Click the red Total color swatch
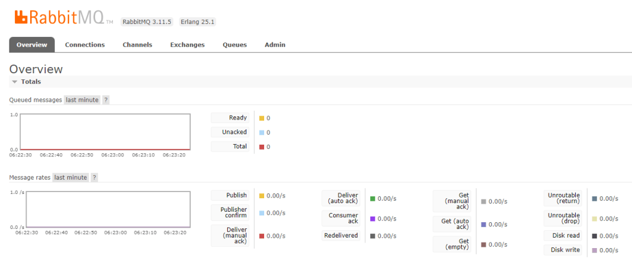632x261 pixels. [262, 147]
